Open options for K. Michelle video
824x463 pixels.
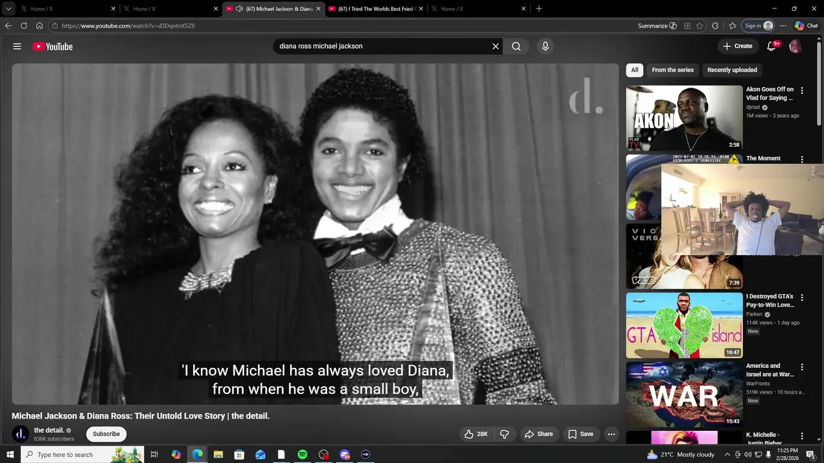(x=802, y=436)
